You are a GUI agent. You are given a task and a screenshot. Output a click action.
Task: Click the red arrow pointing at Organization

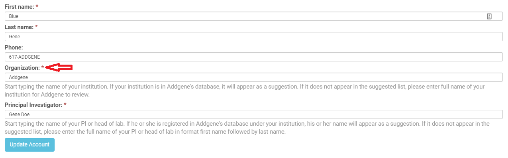point(59,68)
